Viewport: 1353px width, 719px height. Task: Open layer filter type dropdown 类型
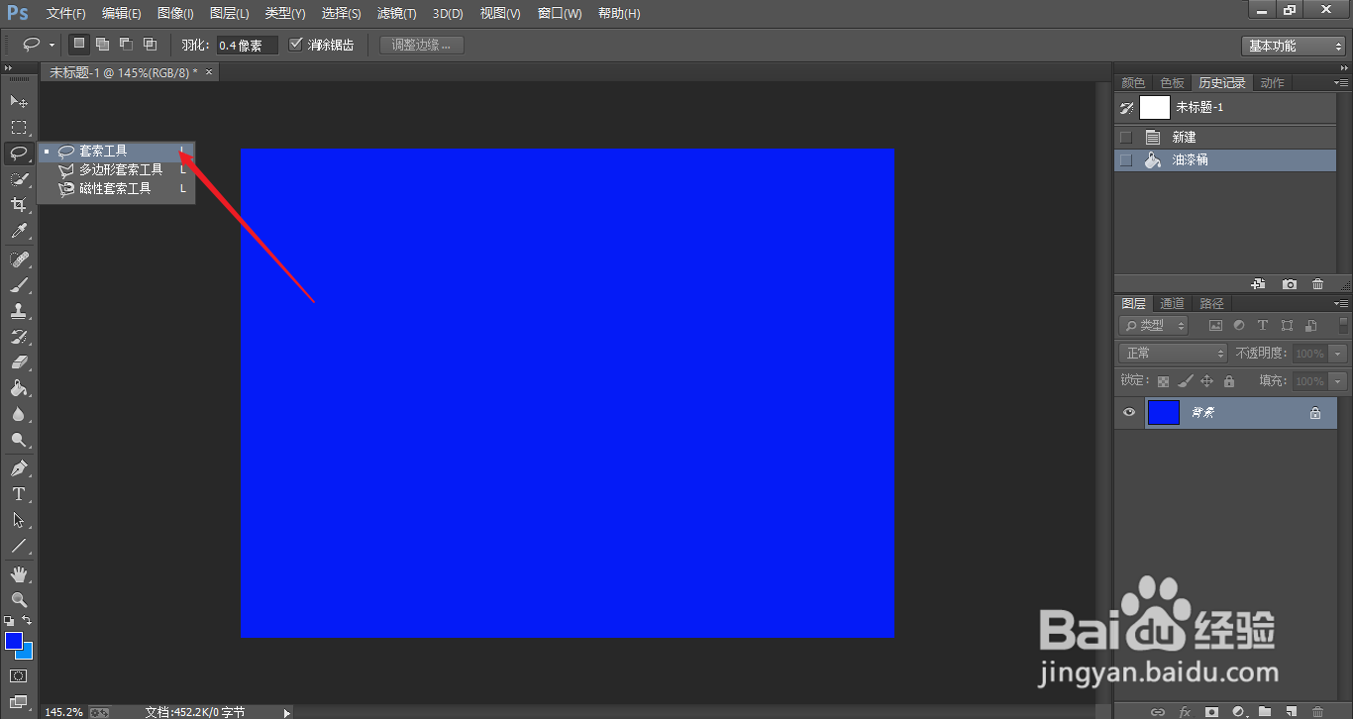coord(1154,325)
